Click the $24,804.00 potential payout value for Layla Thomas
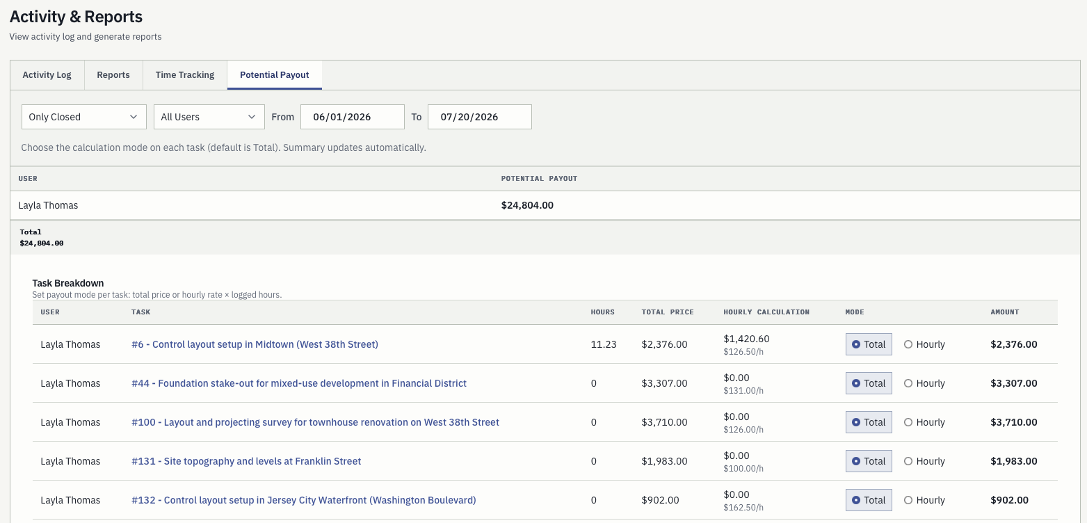The height and width of the screenshot is (523, 1087). pos(527,205)
